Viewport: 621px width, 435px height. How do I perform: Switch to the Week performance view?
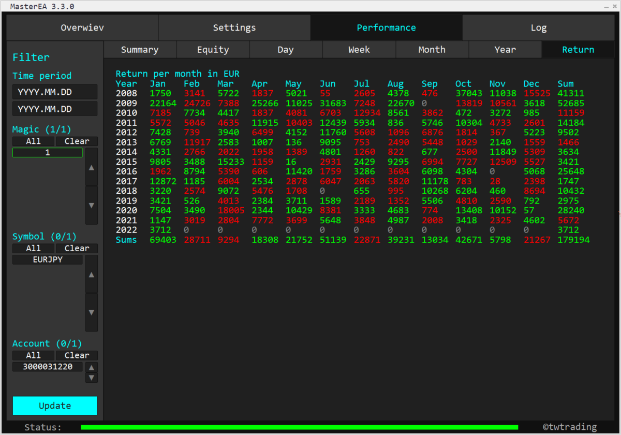(359, 49)
